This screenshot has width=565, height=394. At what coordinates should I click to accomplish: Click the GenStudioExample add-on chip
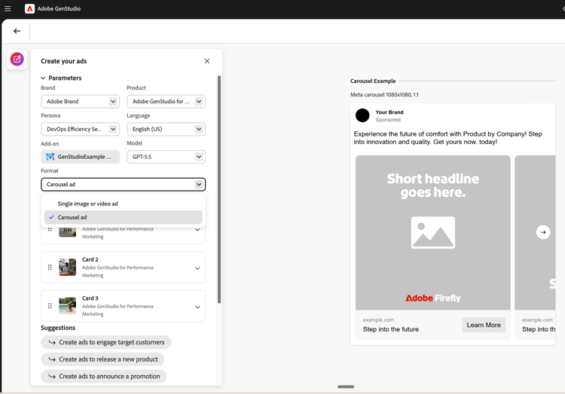click(x=81, y=157)
